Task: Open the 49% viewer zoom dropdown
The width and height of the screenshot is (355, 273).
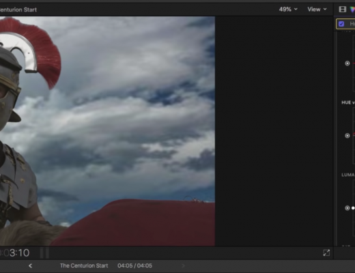Action: 288,10
